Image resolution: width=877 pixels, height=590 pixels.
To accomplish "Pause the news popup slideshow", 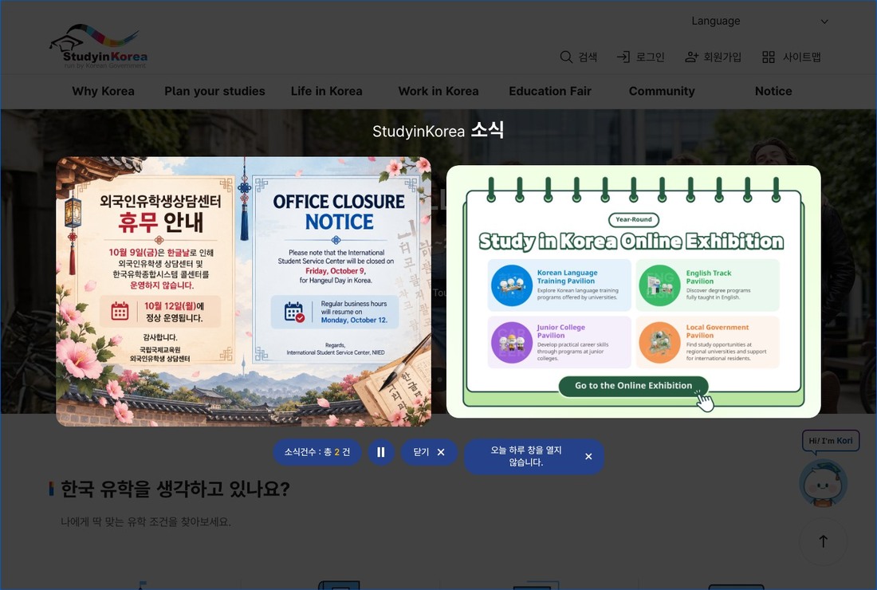I will [381, 452].
